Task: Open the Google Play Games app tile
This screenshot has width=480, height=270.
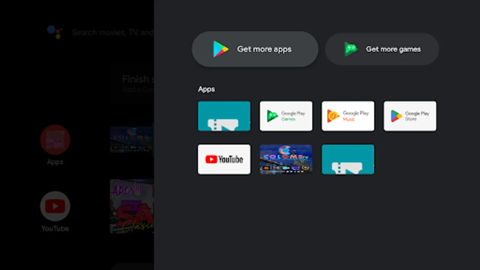Action: 286,116
